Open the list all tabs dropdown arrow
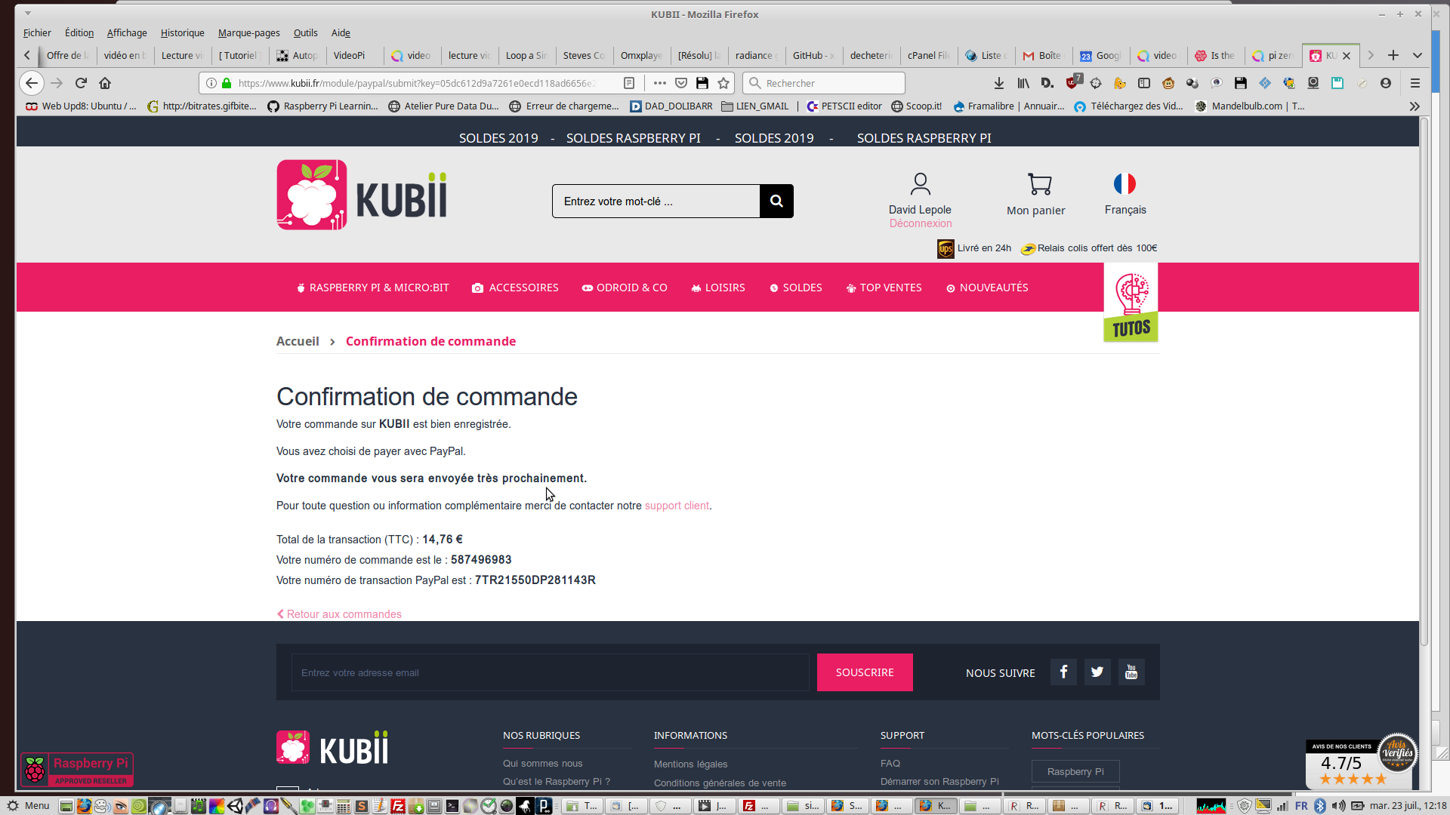Image resolution: width=1450 pixels, height=815 pixels. pos(1418,55)
